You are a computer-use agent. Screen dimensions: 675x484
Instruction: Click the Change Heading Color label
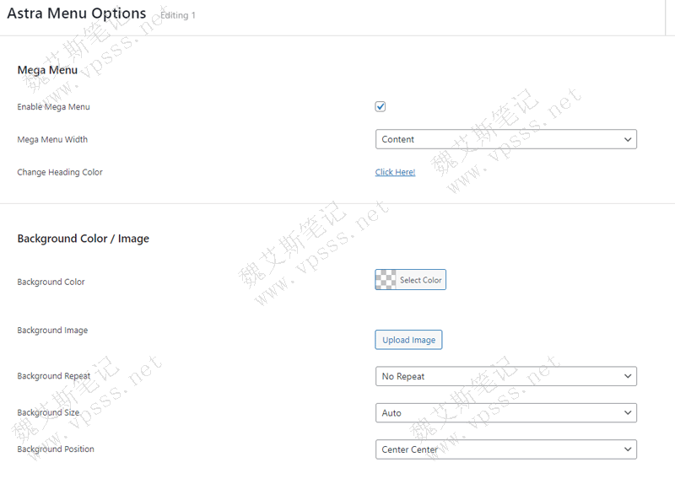60,172
